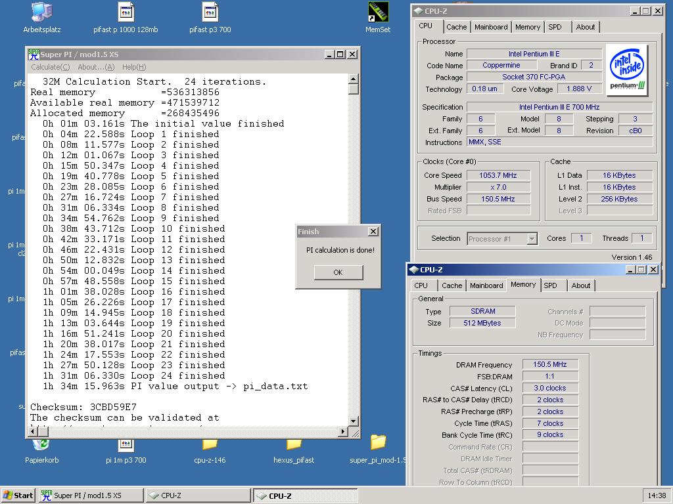673x504 pixels.
Task: Click the memory Type value SDRAM
Action: [x=482, y=311]
